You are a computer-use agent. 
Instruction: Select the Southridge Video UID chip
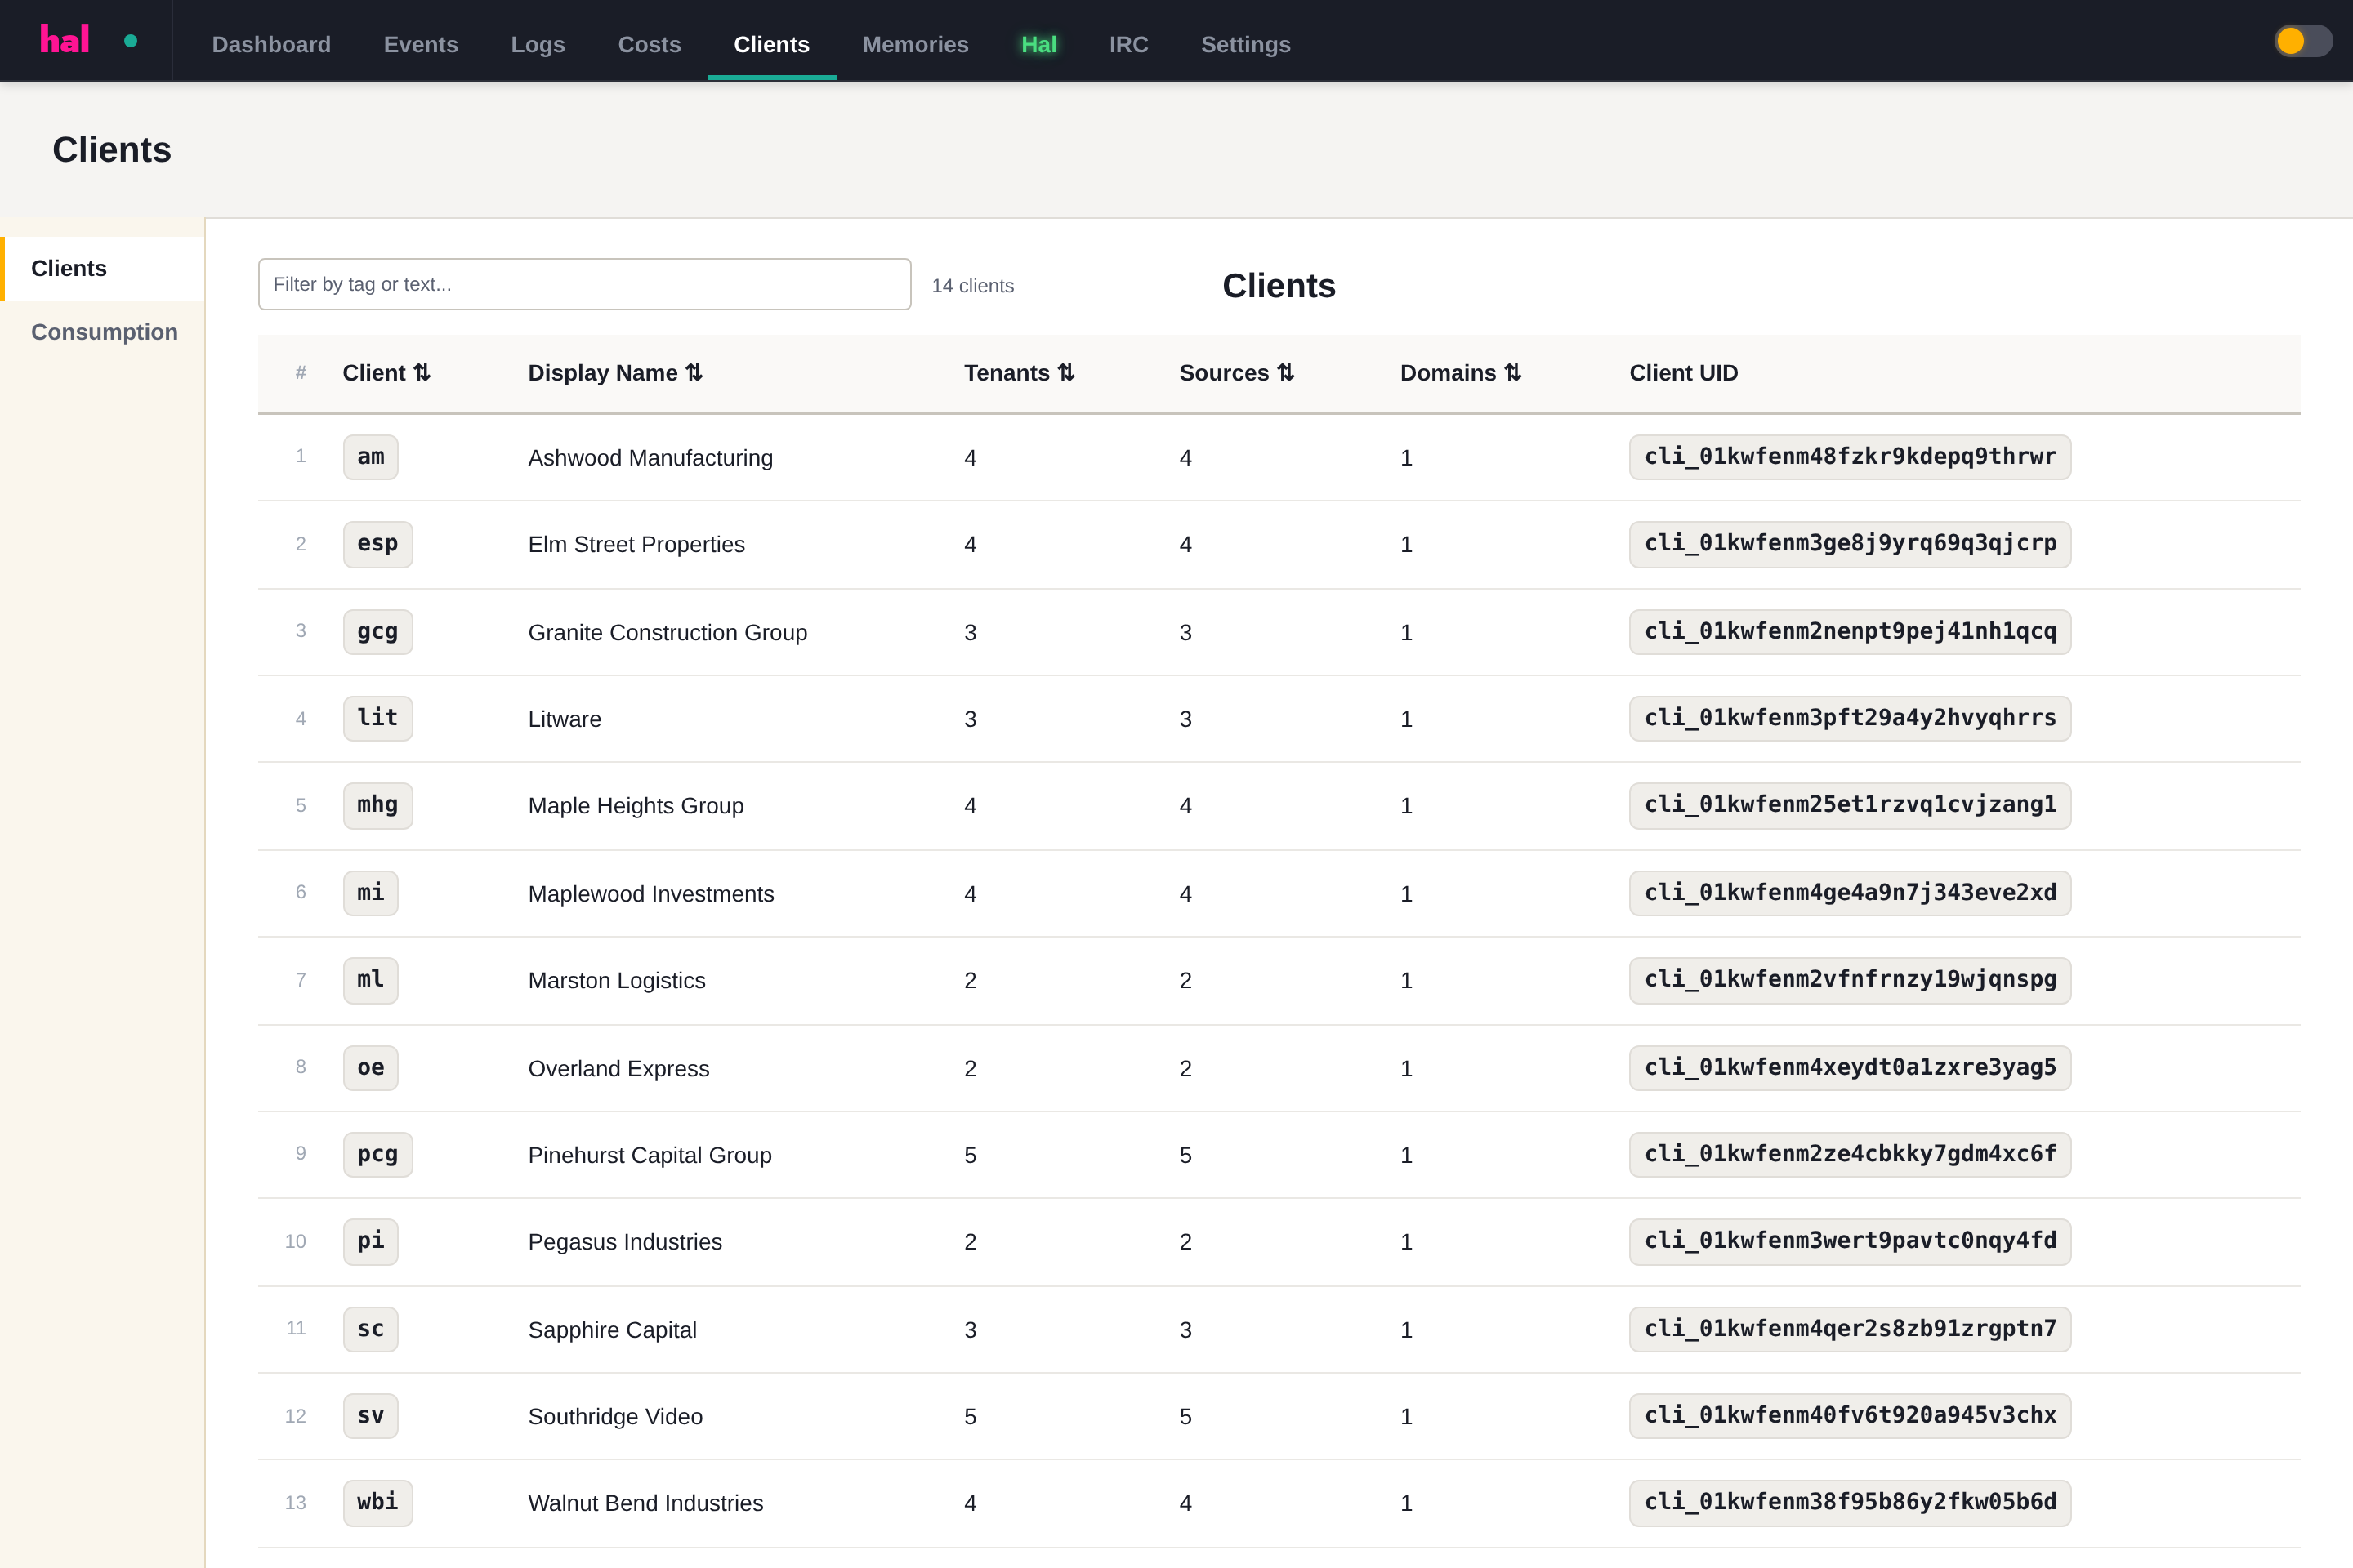[1850, 1416]
